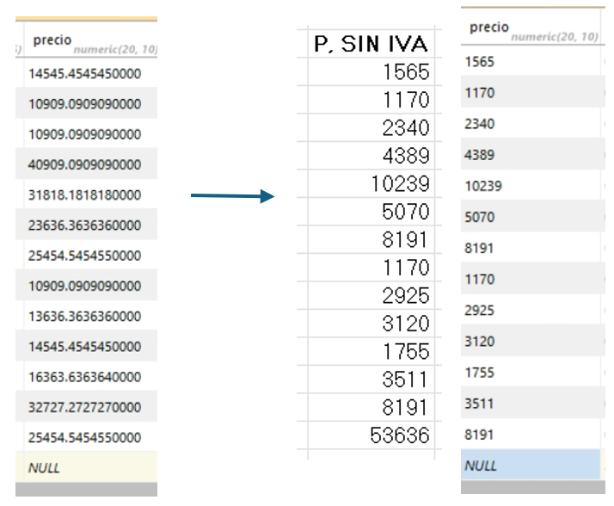The image size is (614, 506).
Task: Click the 23636.3636360000 cell
Action: tap(85, 225)
